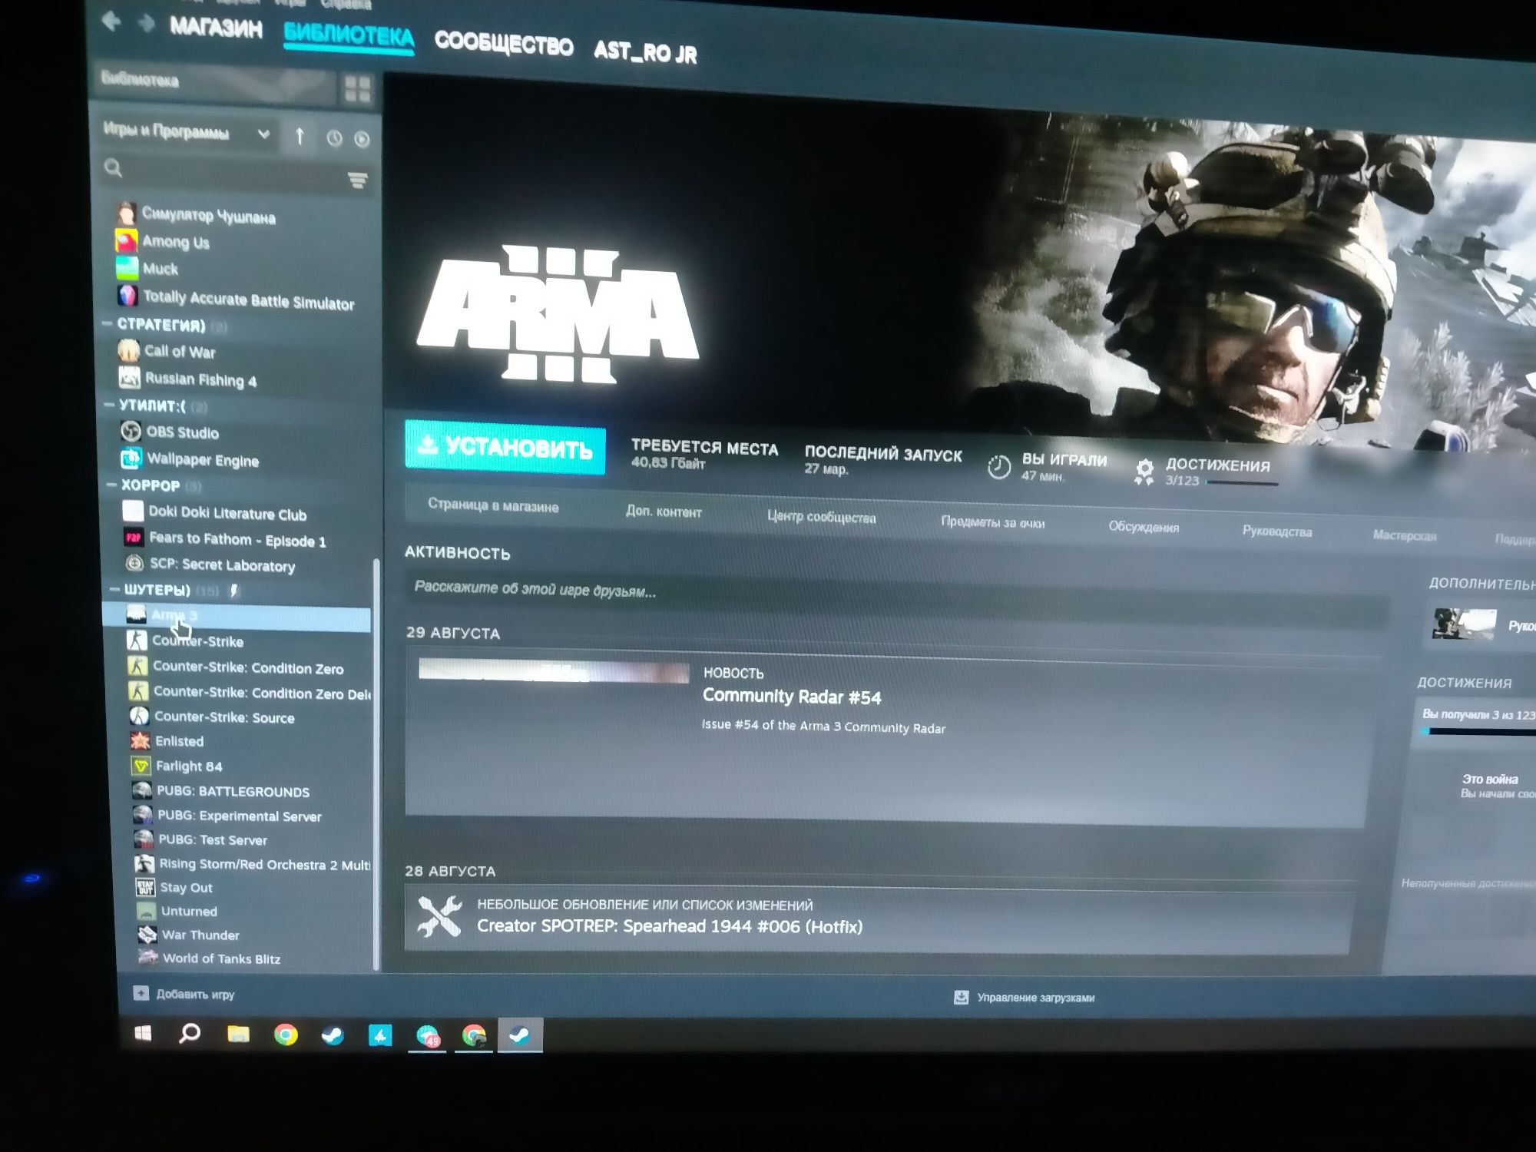Select Counter-Strike: Condition Zero in list

click(x=248, y=667)
